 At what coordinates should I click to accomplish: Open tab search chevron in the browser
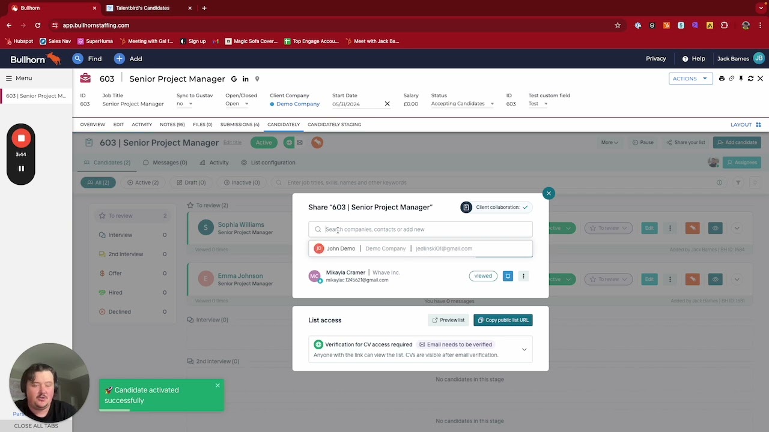[x=761, y=8]
